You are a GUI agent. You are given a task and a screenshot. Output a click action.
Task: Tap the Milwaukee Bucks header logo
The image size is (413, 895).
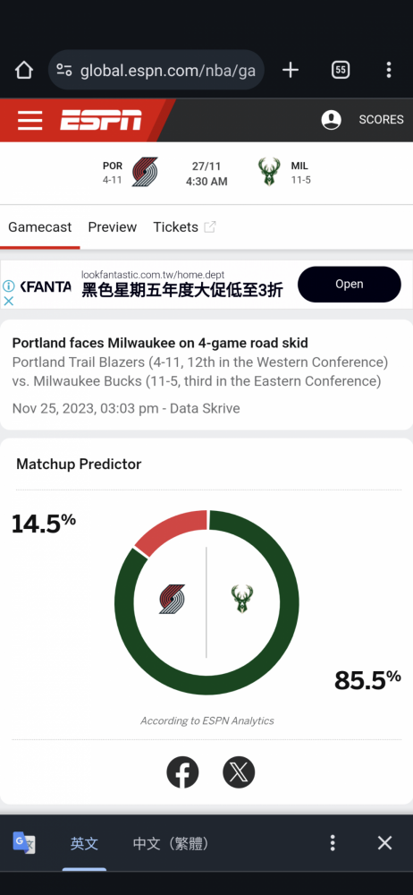click(x=269, y=172)
